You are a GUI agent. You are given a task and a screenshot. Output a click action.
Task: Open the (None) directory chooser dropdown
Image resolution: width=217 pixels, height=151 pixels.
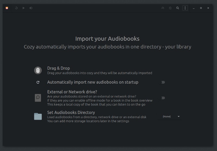(x=169, y=117)
